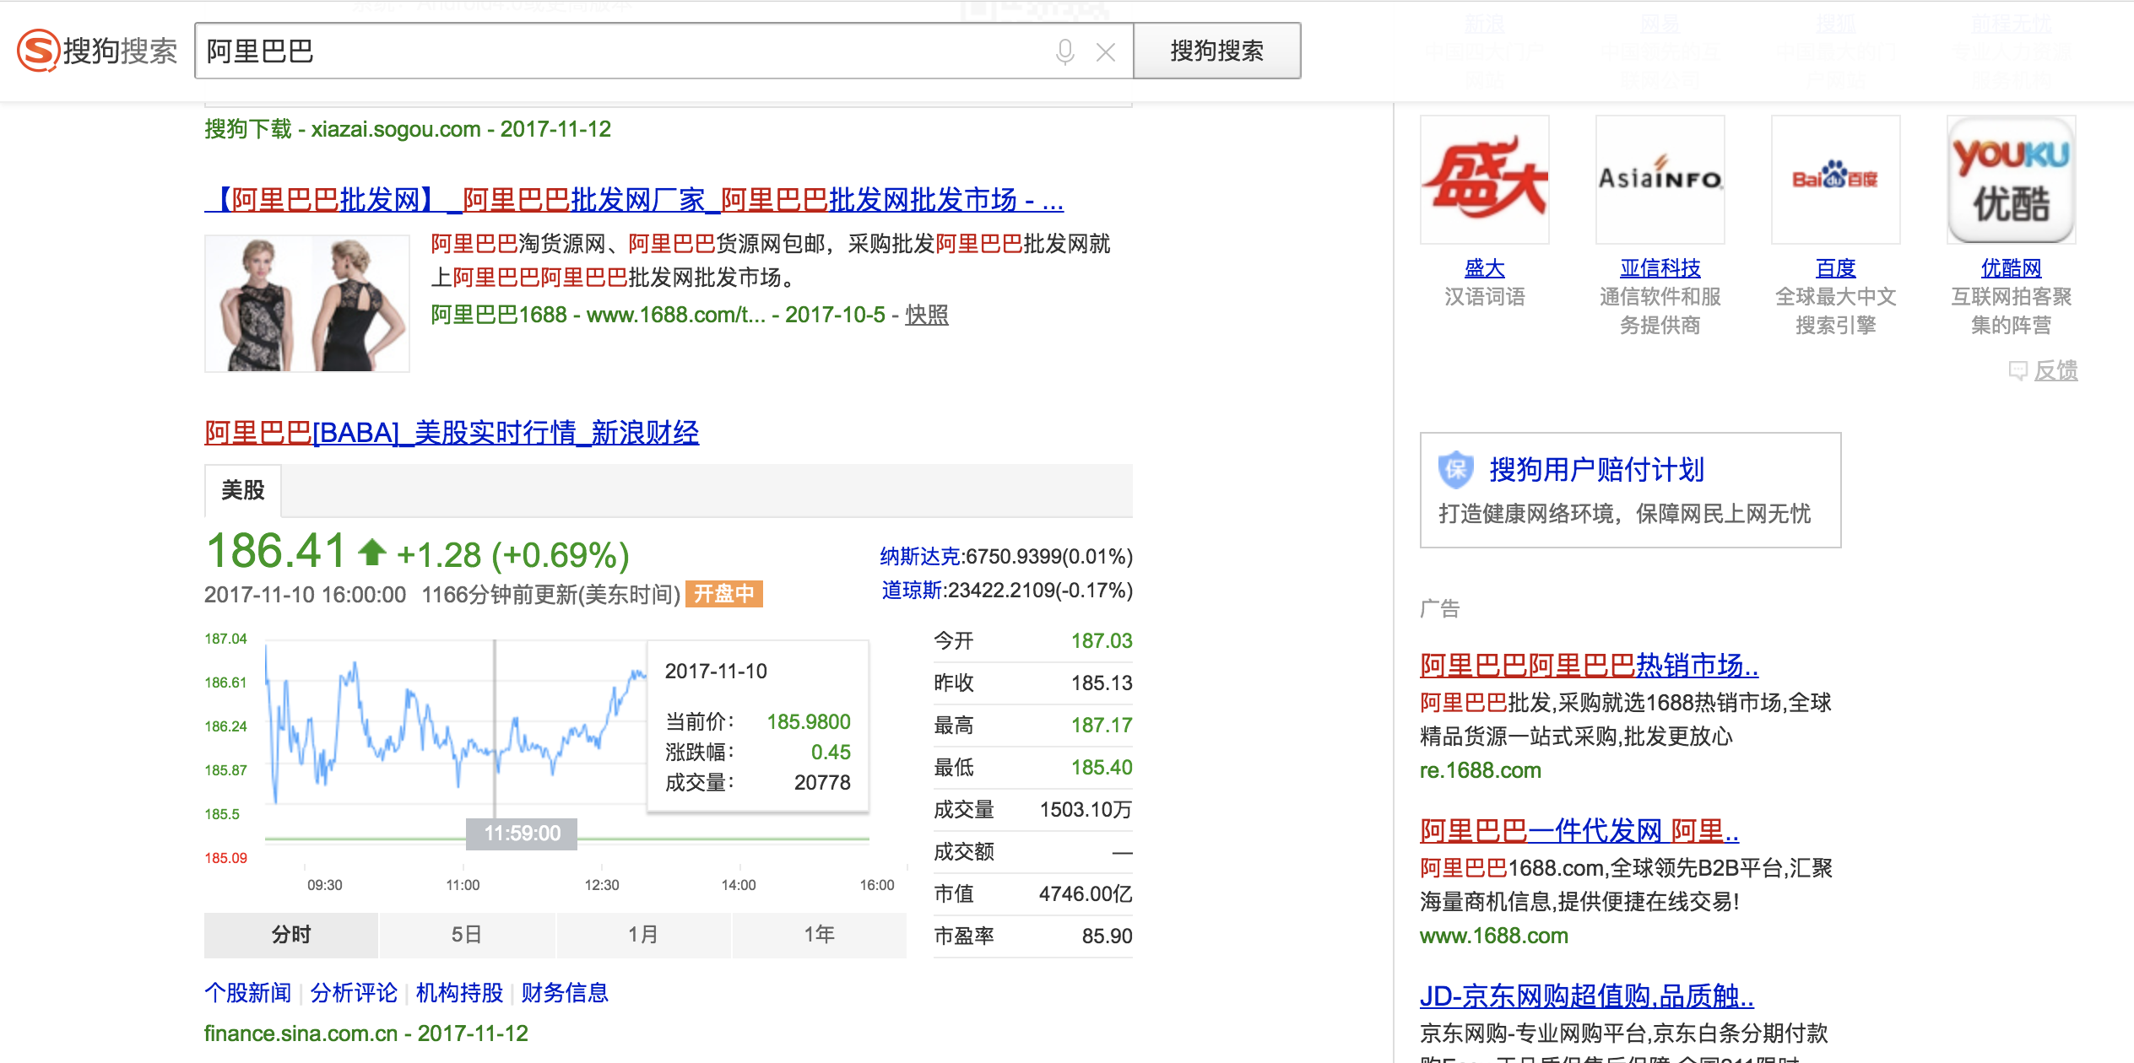Open the 亚信科技 text link

point(1660,268)
